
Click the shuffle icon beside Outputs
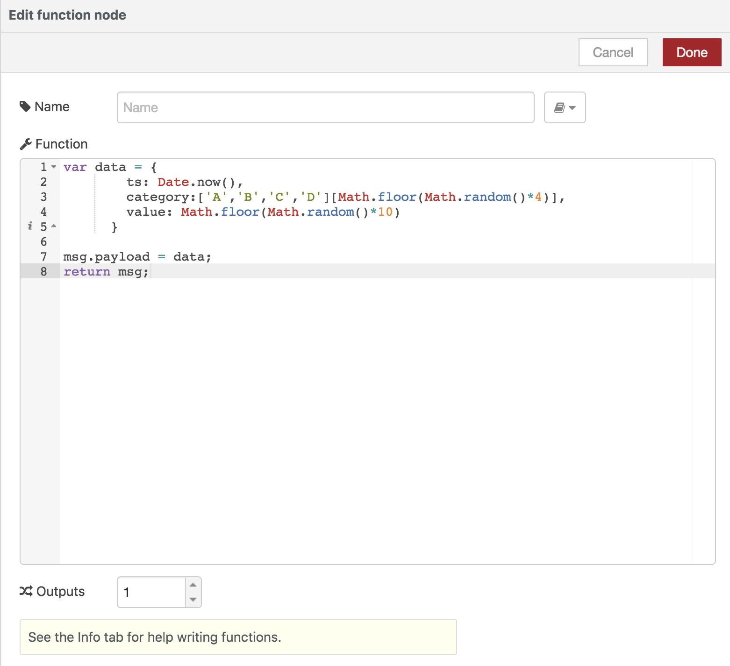point(25,591)
